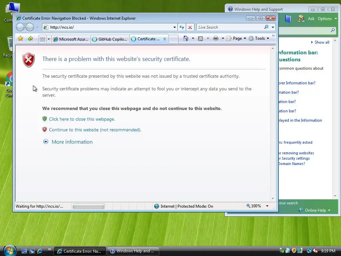The width and height of the screenshot is (341, 256).
Task: Click the network connection tray icon
Action: pos(309,251)
